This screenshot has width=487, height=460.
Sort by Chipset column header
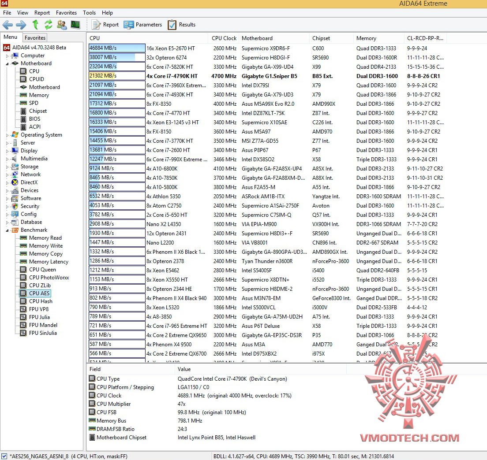(x=331, y=38)
